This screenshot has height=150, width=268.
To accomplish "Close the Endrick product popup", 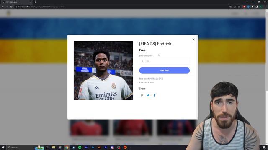I will point(193,40).
